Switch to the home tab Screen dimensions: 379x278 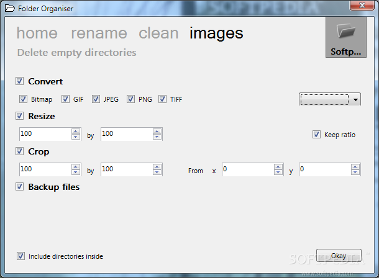(x=37, y=33)
